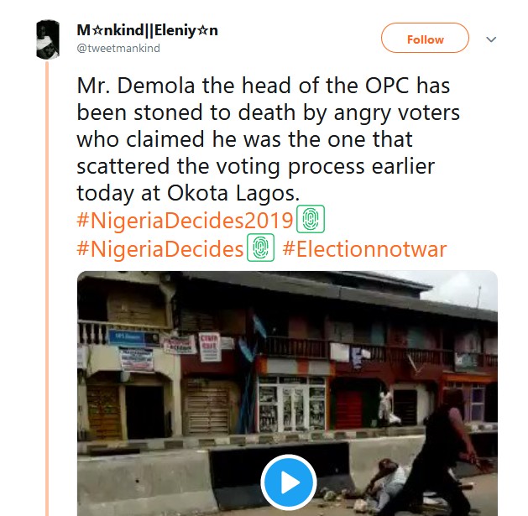The image size is (528, 516).
Task: Expand the tweet options chevron
Action: pyautogui.click(x=492, y=39)
